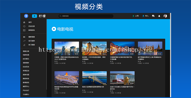This screenshot has width=191, height=98.
Task: Click the lightbulb theme icon
Action: pos(26,16)
